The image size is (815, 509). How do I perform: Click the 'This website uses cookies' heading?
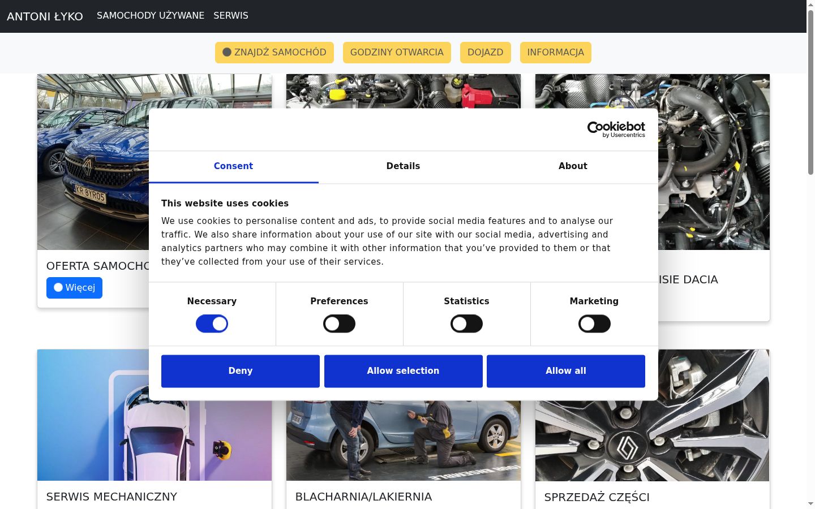pyautogui.click(x=225, y=204)
